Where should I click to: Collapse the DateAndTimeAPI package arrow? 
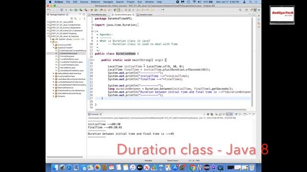[53, 48]
